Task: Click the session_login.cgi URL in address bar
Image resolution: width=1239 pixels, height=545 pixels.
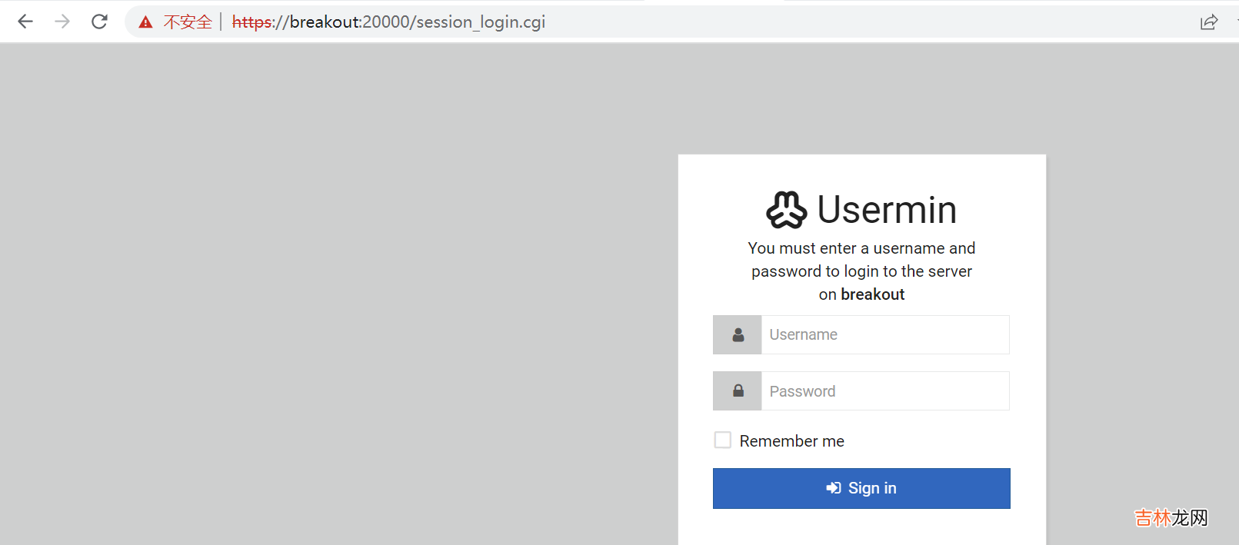Action: 388,22
